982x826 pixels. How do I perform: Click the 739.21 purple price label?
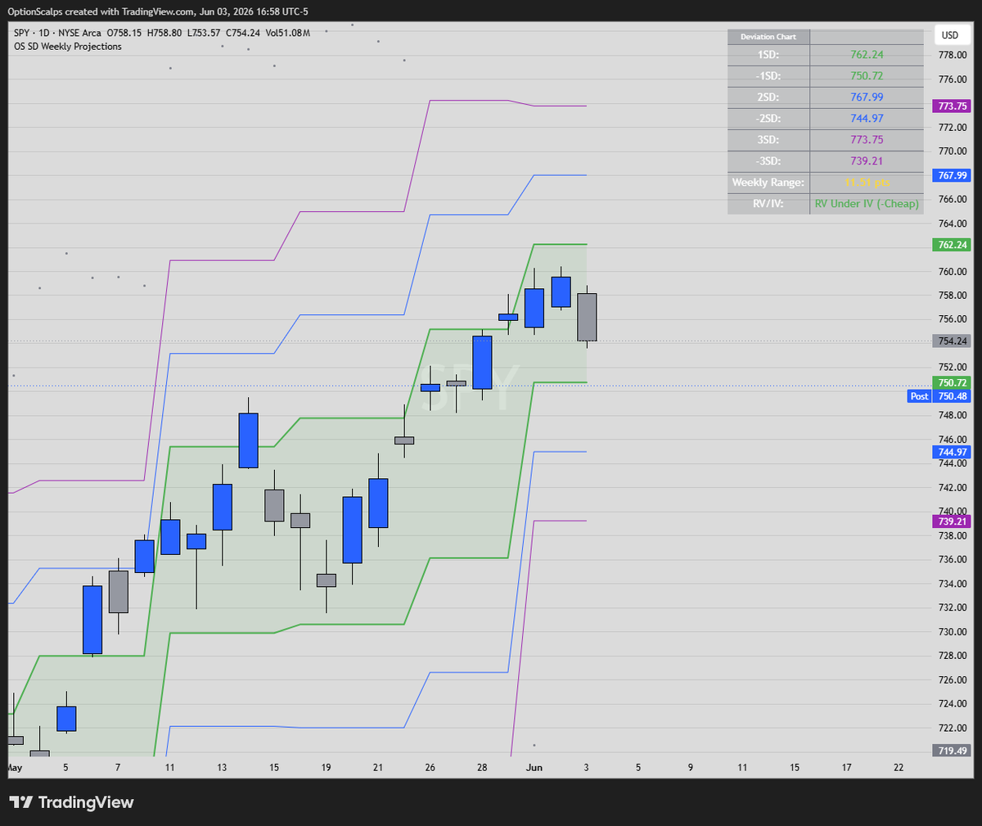point(951,521)
